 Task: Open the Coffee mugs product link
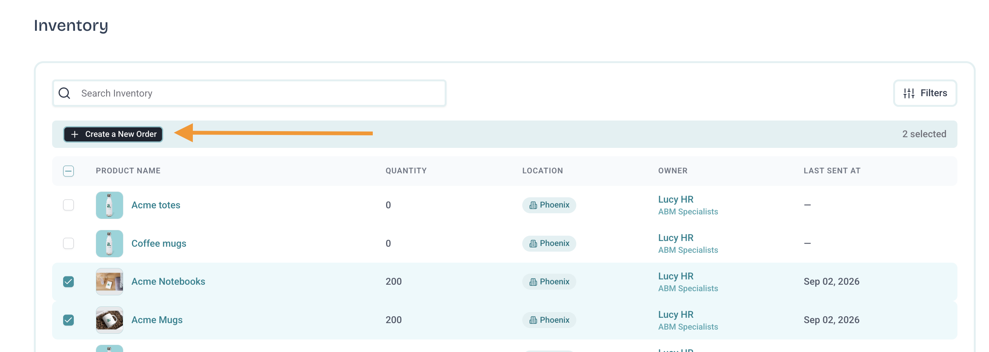click(159, 243)
